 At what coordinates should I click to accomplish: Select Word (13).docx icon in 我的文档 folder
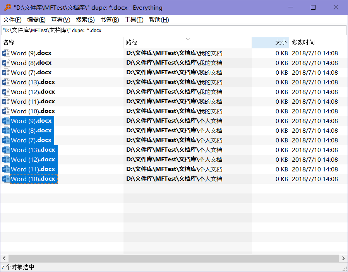click(x=6, y=82)
